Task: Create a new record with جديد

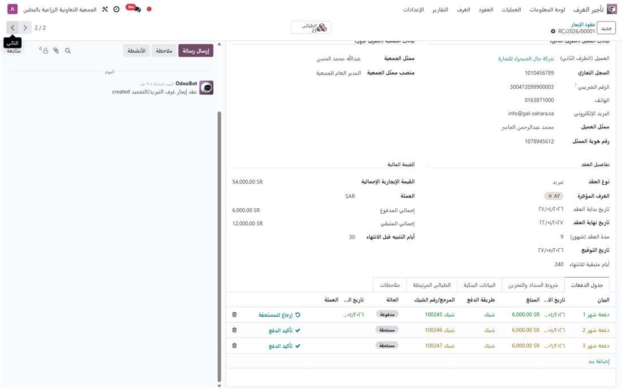Action: pos(606,28)
